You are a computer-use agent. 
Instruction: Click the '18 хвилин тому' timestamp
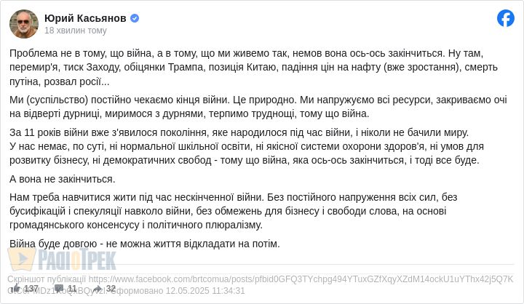[x=76, y=31]
